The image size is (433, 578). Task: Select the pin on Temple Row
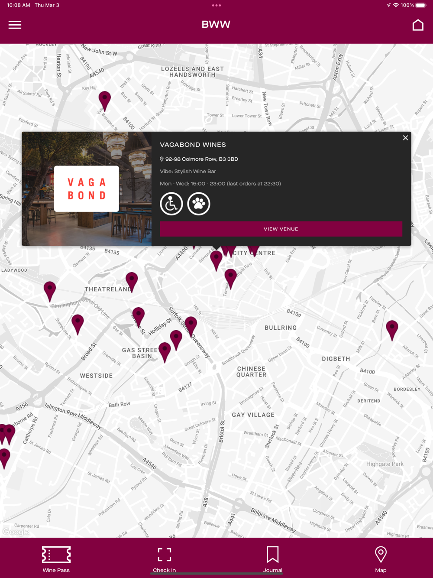(x=231, y=279)
